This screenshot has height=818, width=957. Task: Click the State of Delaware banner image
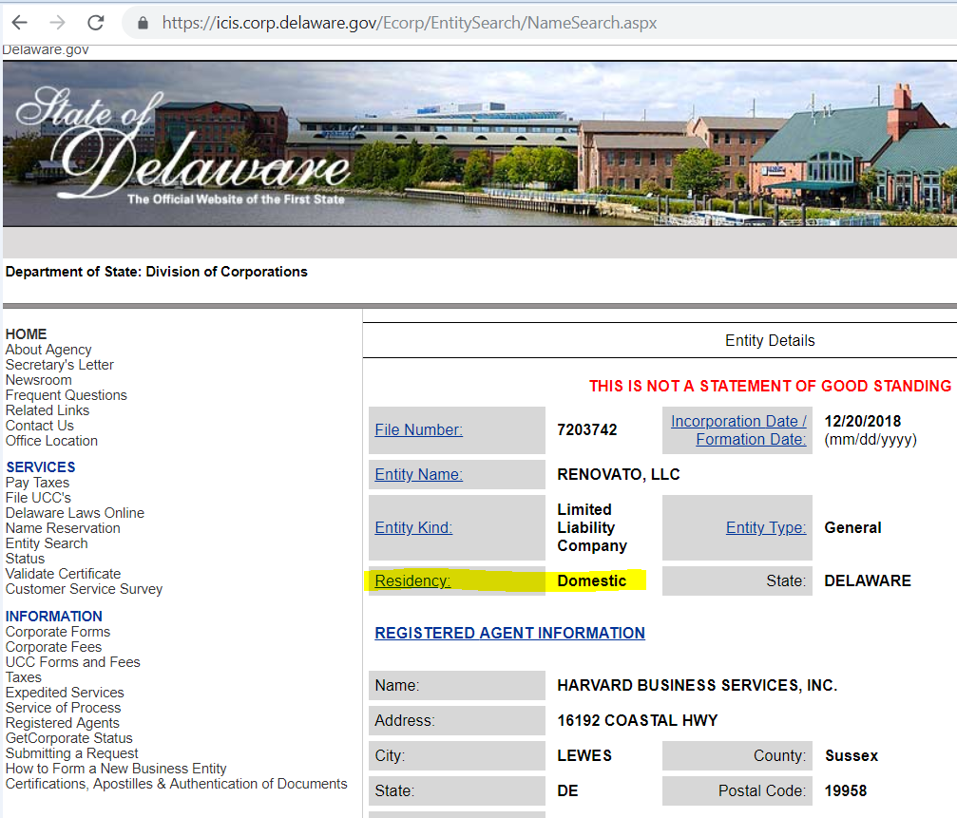pyautogui.click(x=480, y=144)
